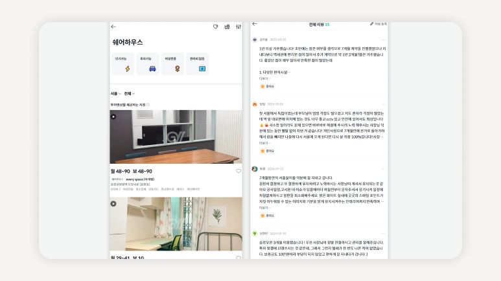
Task: Open the 서울 region dropdown
Action: click(115, 94)
